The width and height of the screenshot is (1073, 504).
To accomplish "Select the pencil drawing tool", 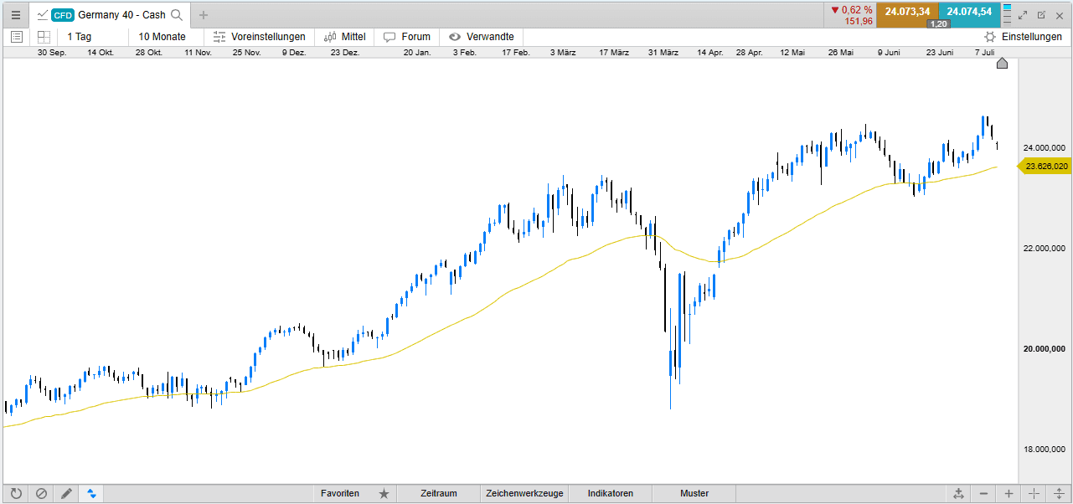I will point(66,494).
